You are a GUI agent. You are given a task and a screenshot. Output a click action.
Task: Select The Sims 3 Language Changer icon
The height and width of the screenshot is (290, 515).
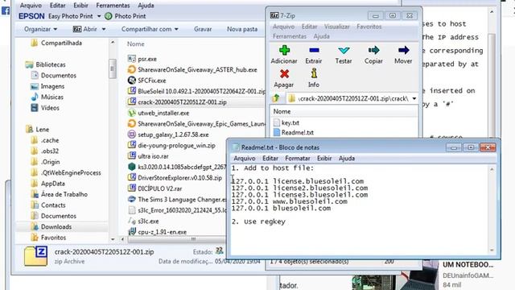tap(132, 199)
